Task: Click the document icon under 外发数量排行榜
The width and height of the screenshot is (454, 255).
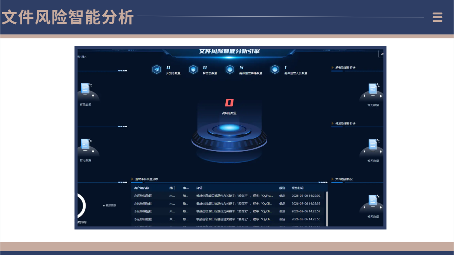Action: 373,145
